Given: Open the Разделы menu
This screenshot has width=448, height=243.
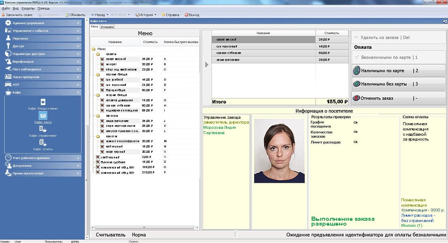Looking at the screenshot, I should [x=28, y=9].
